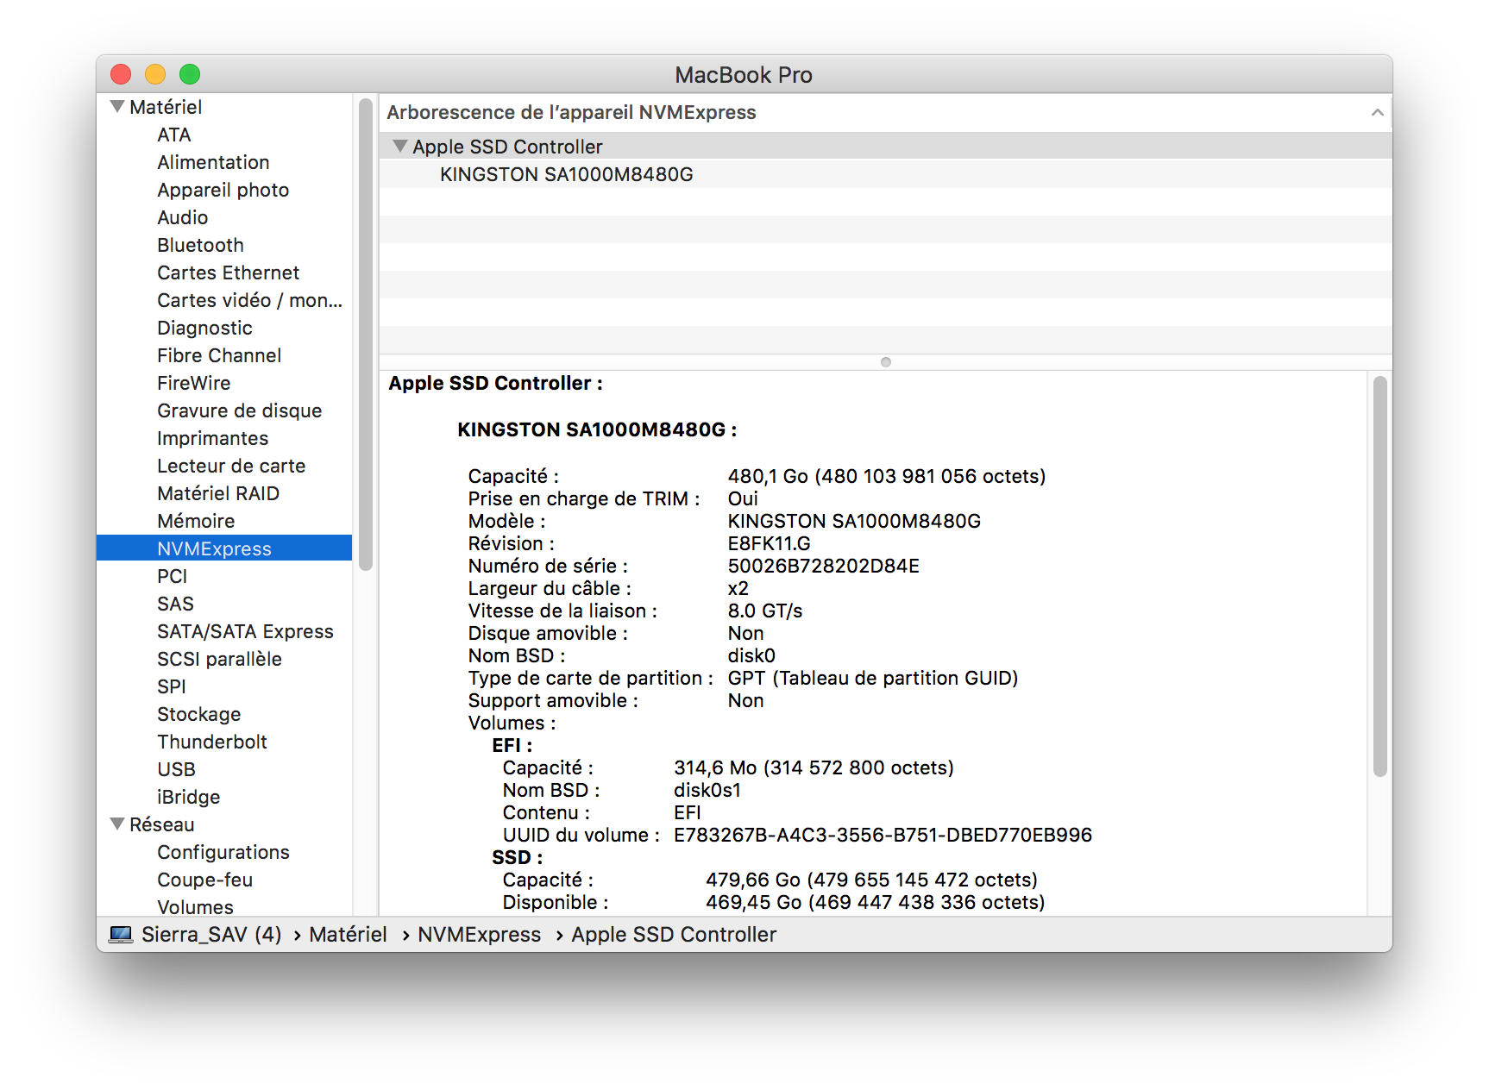Select USB in the sidebar

pyautogui.click(x=176, y=769)
